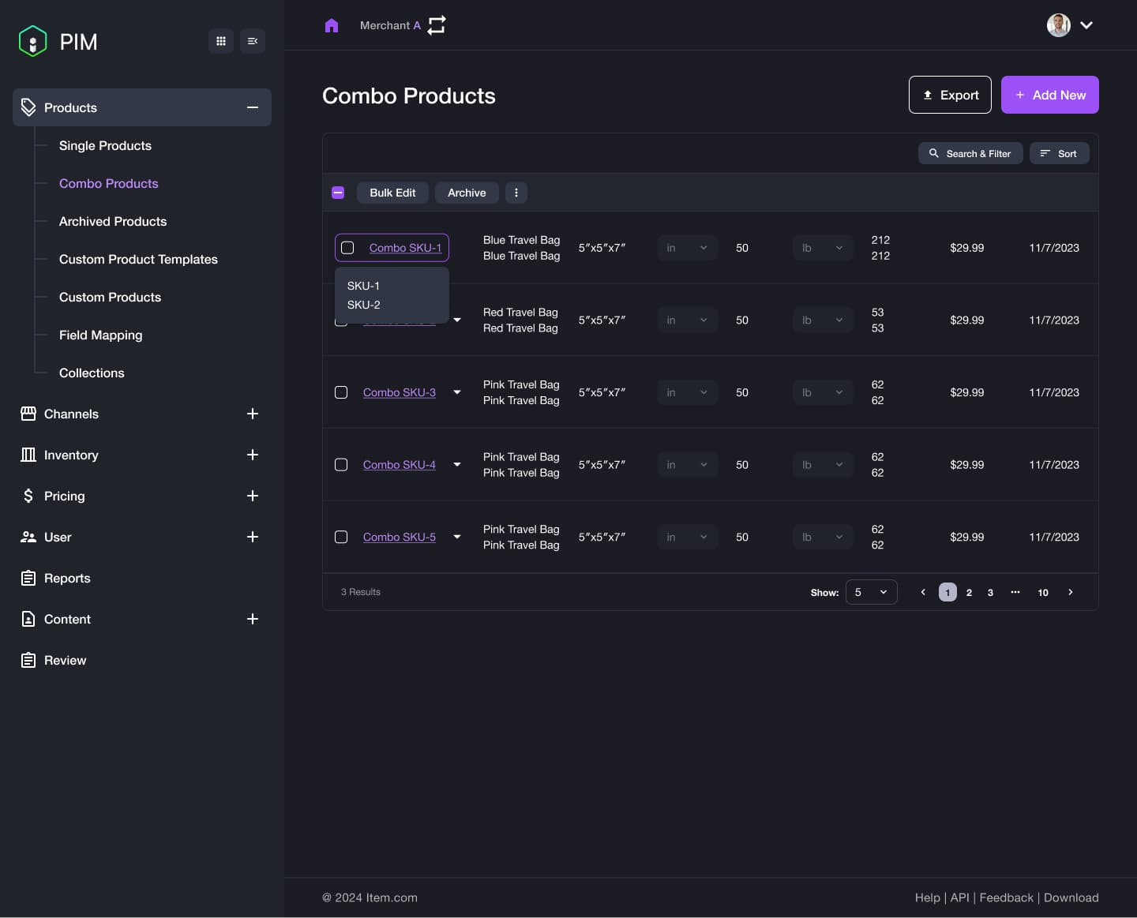The image size is (1137, 918).
Task: Click the Products tag icon
Action: (x=28, y=107)
